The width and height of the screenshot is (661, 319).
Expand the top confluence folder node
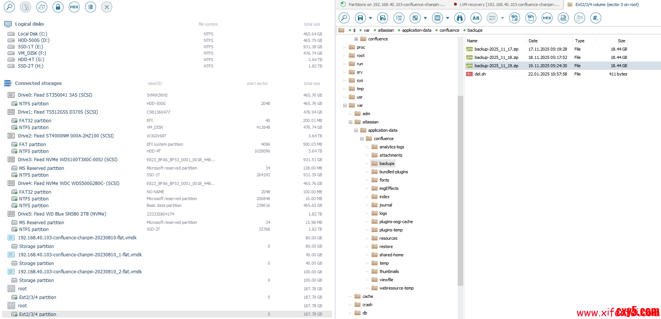pyautogui.click(x=356, y=39)
